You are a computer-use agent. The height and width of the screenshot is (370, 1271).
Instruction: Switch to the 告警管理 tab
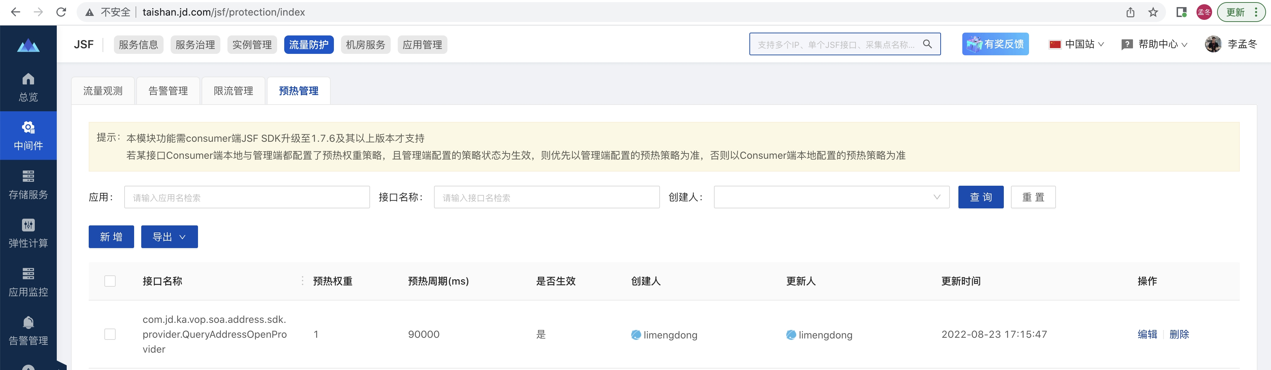tap(168, 91)
